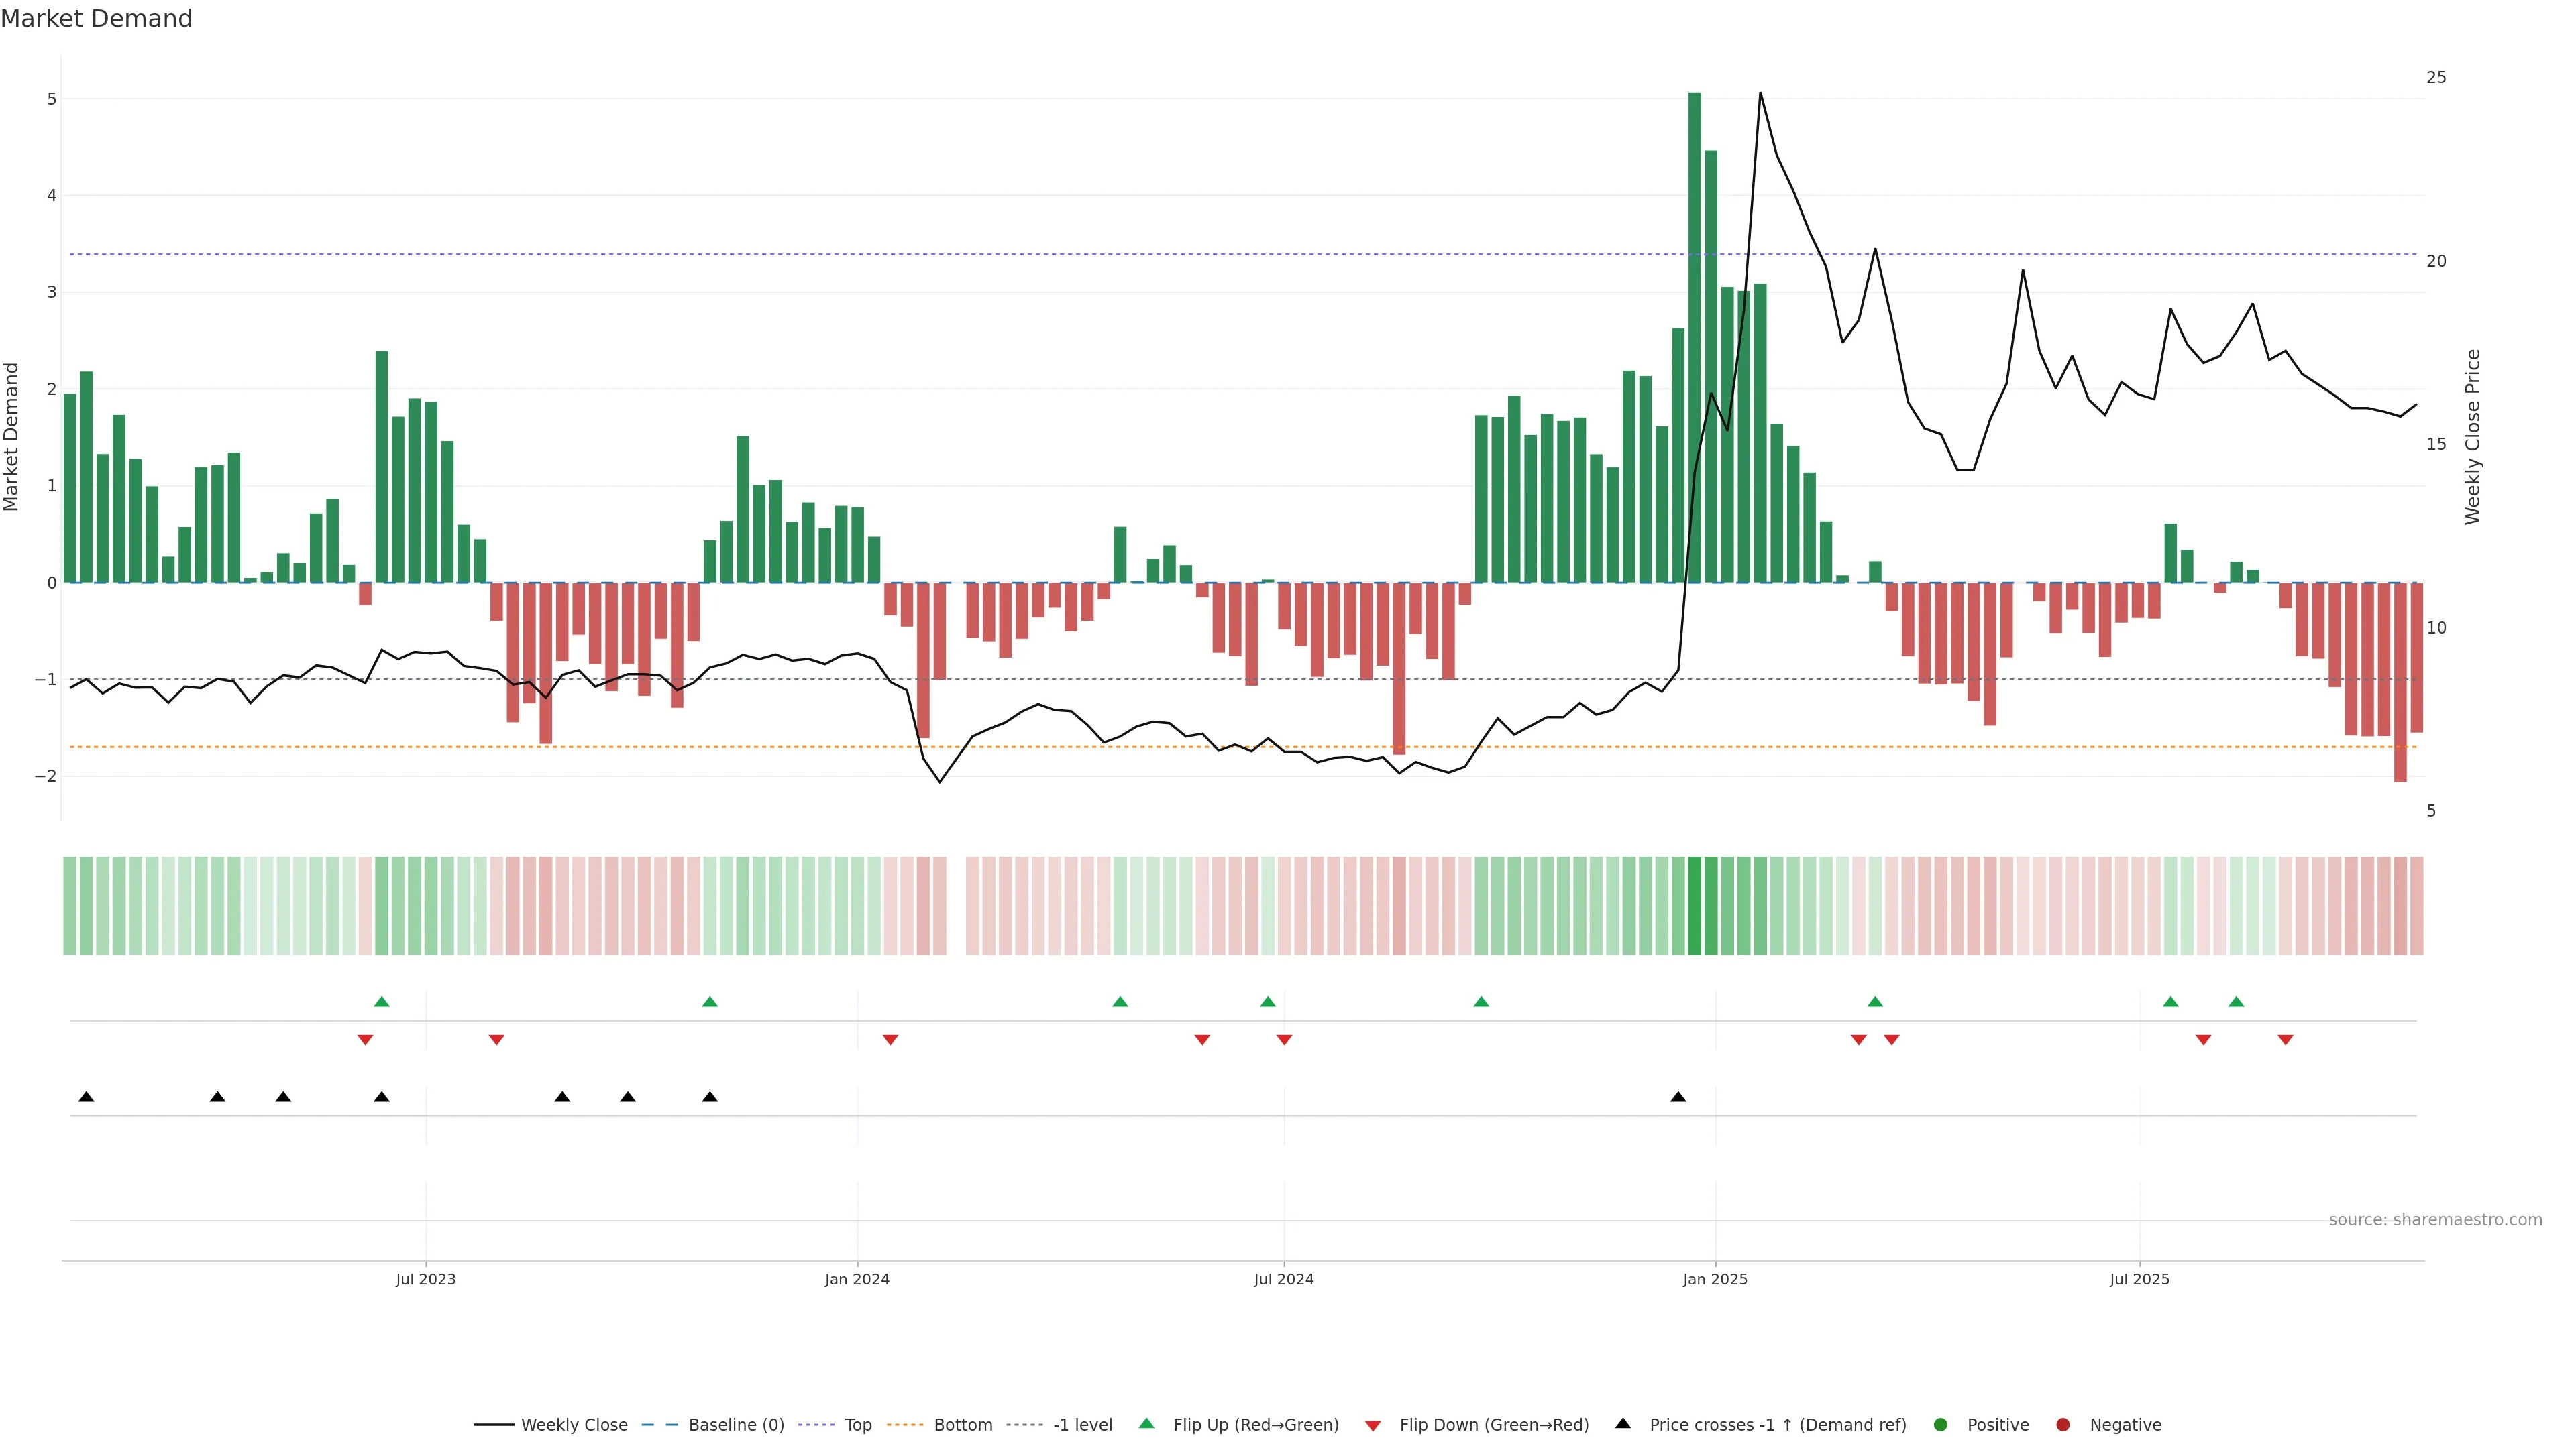Click the first green Flip Up marker
This screenshot has width=2576, height=1448.
click(381, 1002)
